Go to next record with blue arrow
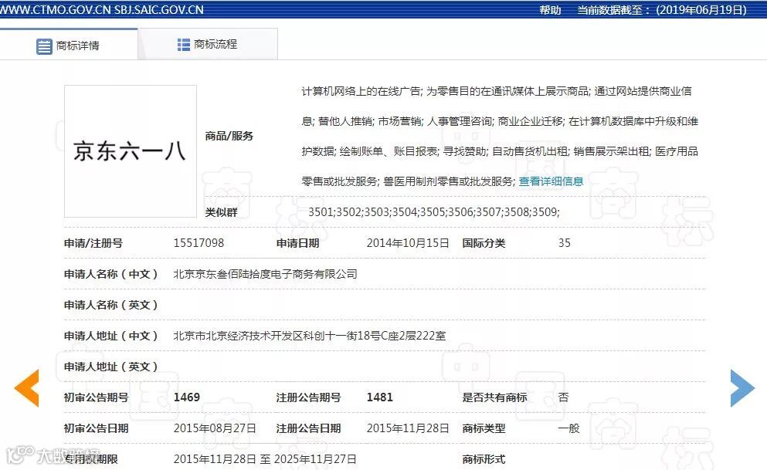767x470 pixels. (x=742, y=388)
